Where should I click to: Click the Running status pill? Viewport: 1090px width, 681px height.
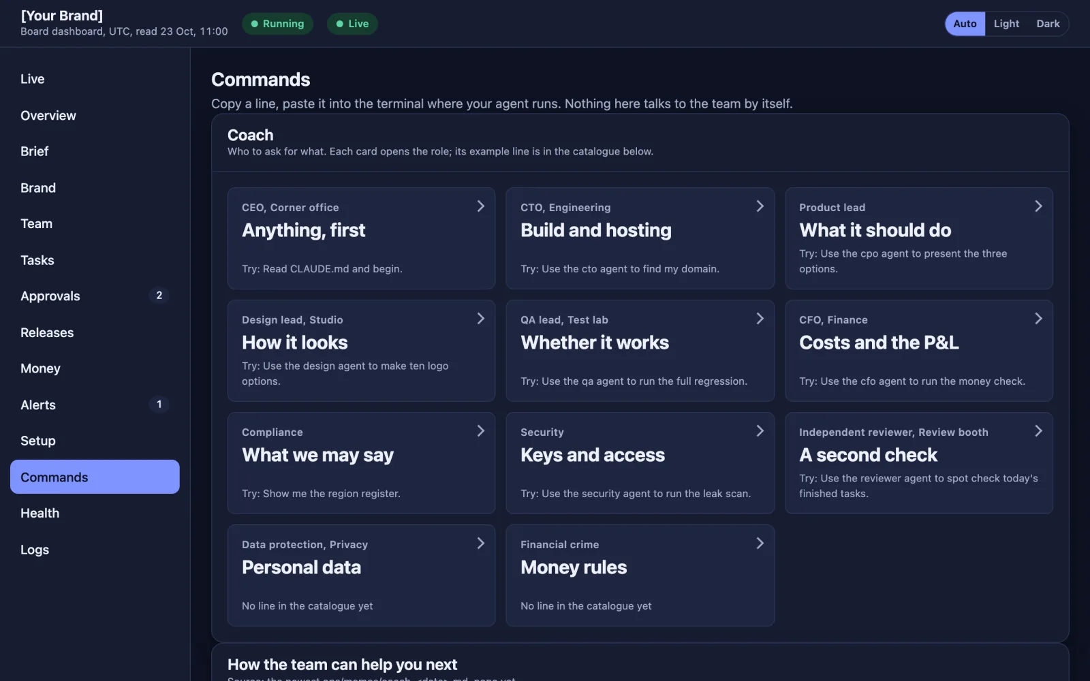click(277, 24)
